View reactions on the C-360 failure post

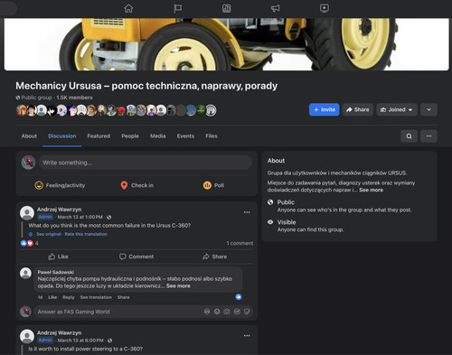(x=29, y=243)
